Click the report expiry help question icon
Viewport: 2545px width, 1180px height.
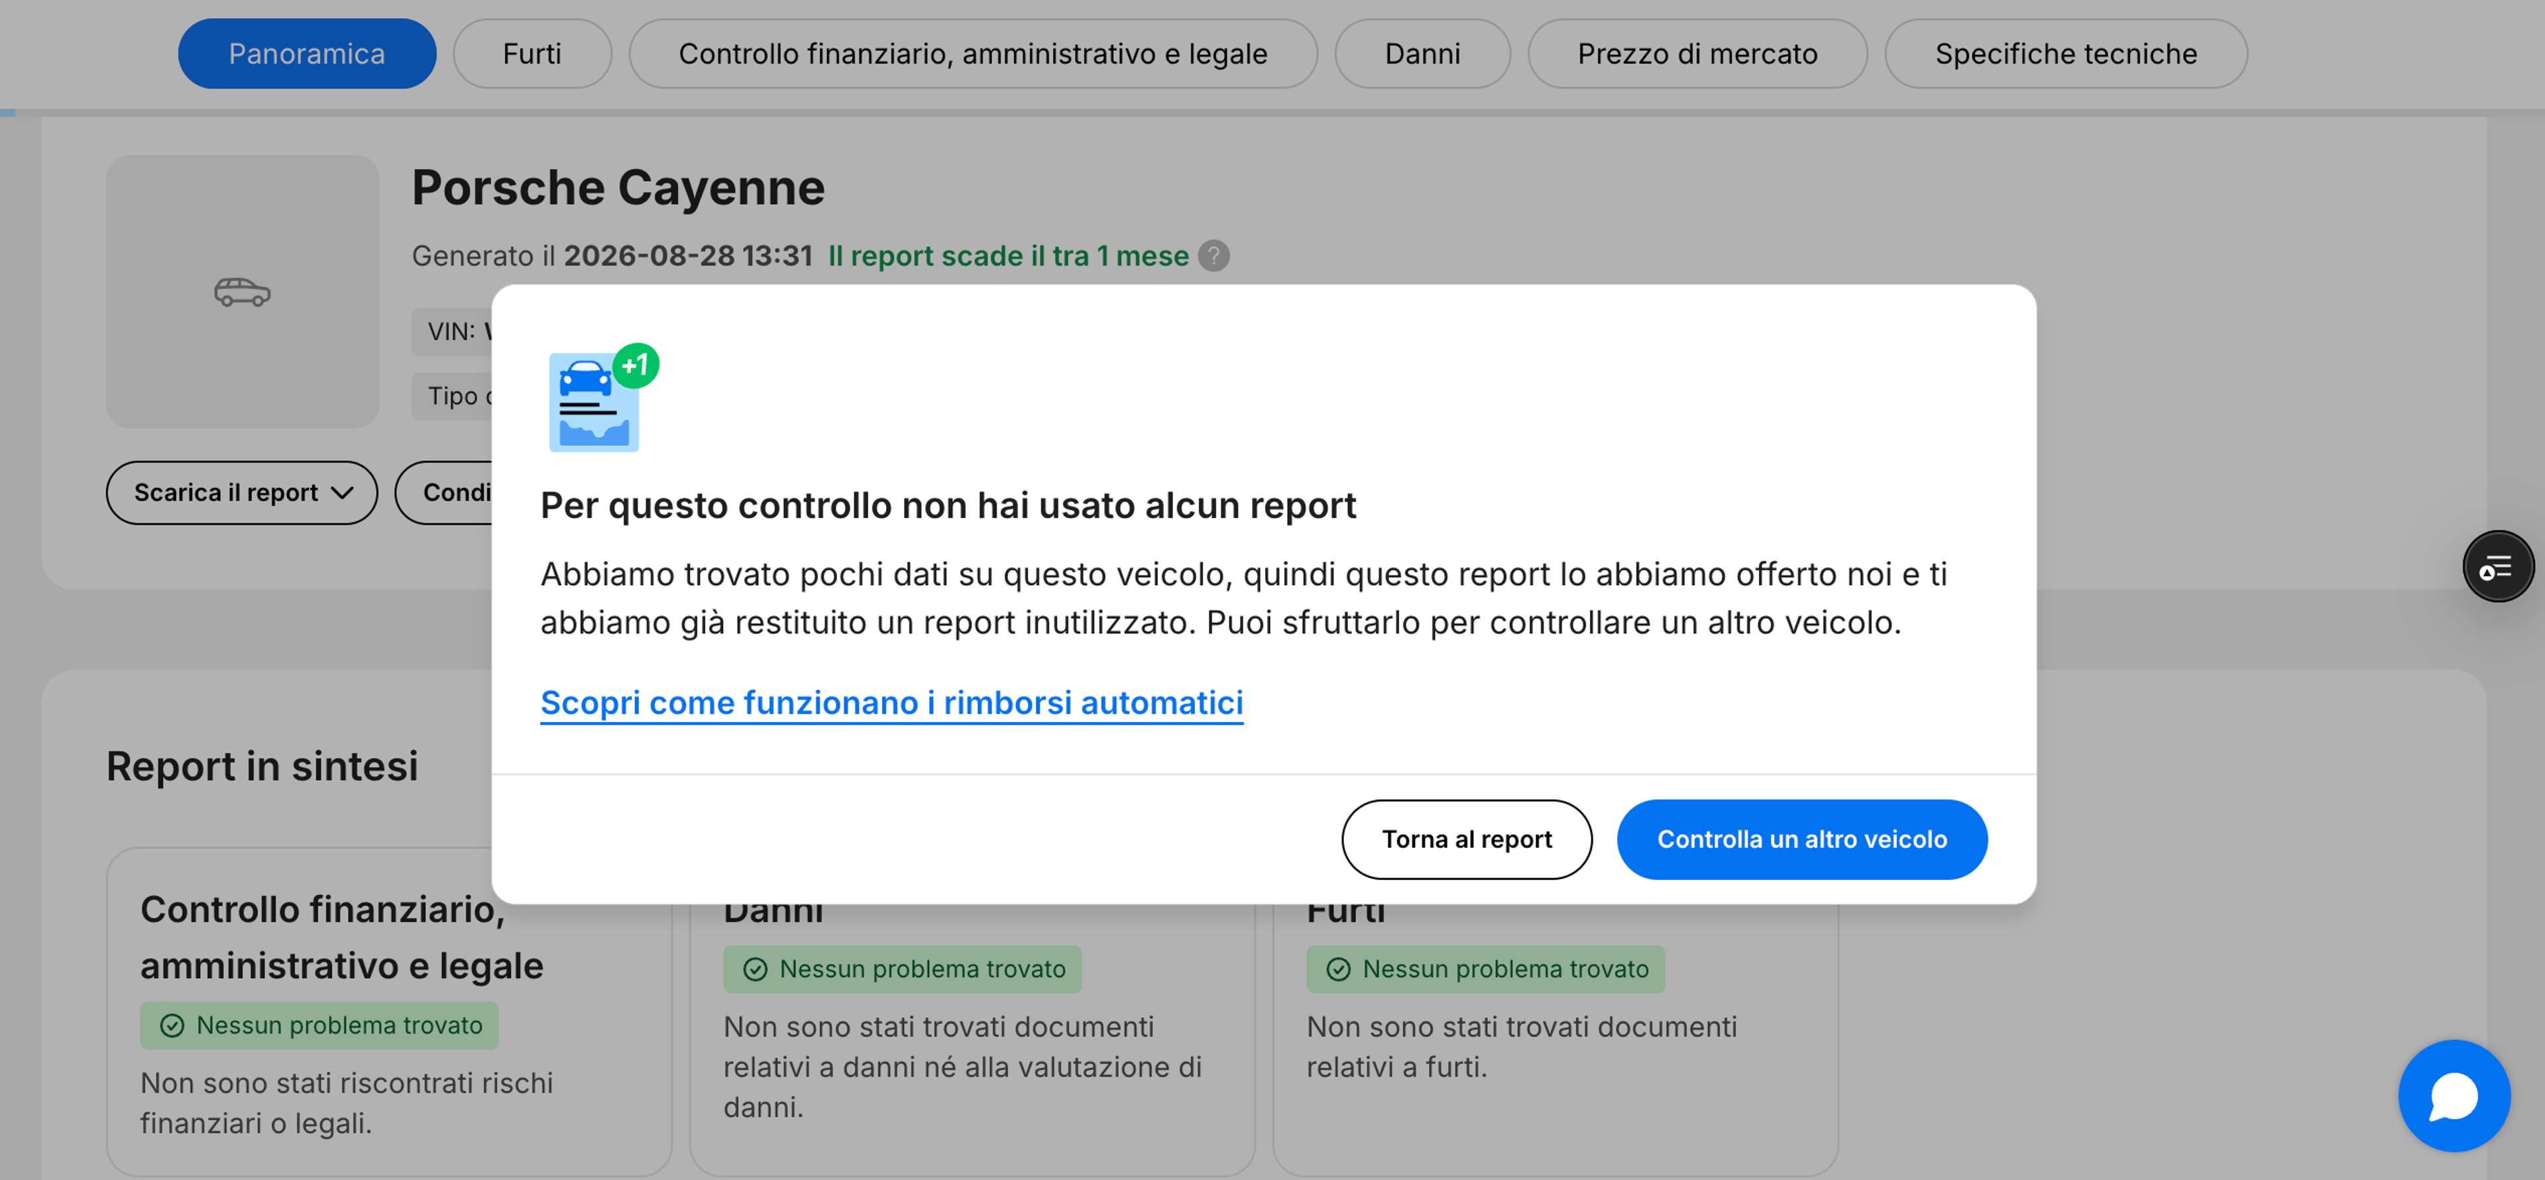(1214, 256)
